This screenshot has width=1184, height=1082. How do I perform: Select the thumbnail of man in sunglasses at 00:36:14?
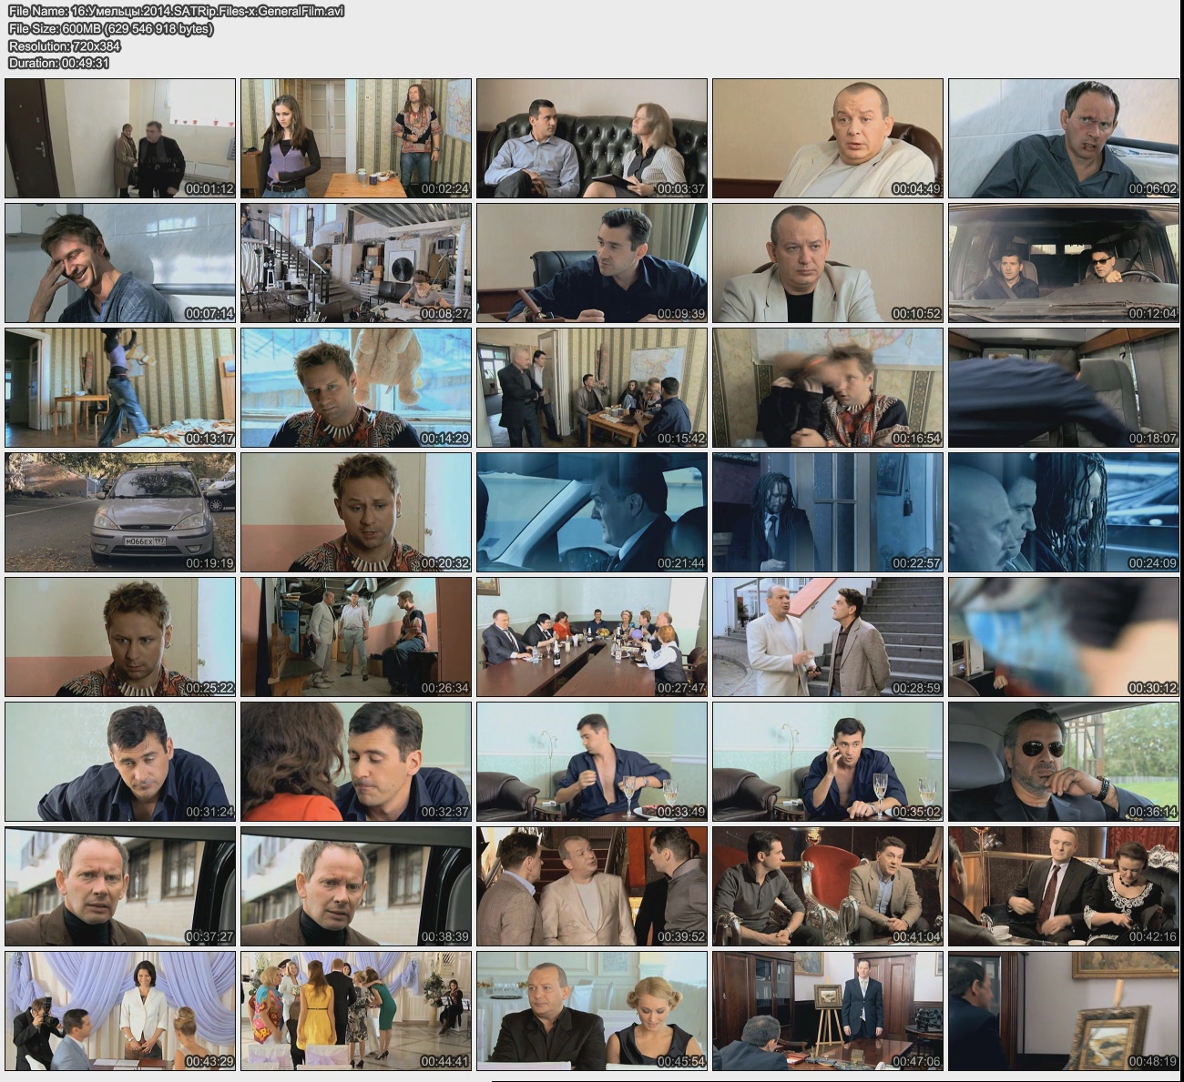[1063, 762]
